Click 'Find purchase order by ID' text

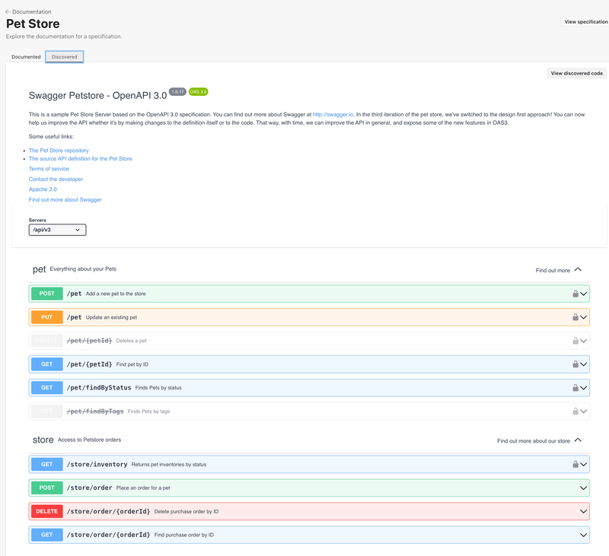point(184,535)
